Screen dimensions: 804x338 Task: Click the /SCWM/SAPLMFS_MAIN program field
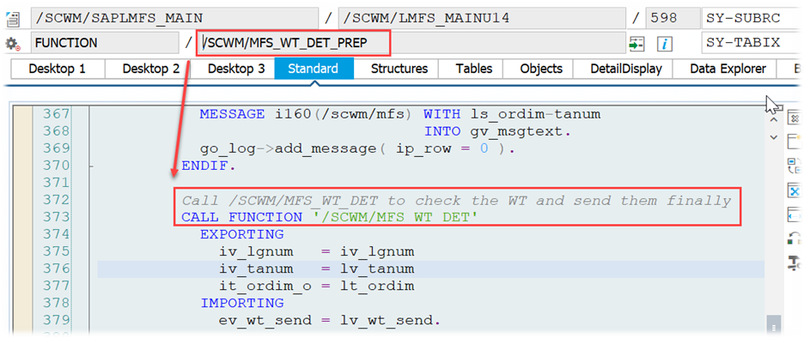(175, 19)
